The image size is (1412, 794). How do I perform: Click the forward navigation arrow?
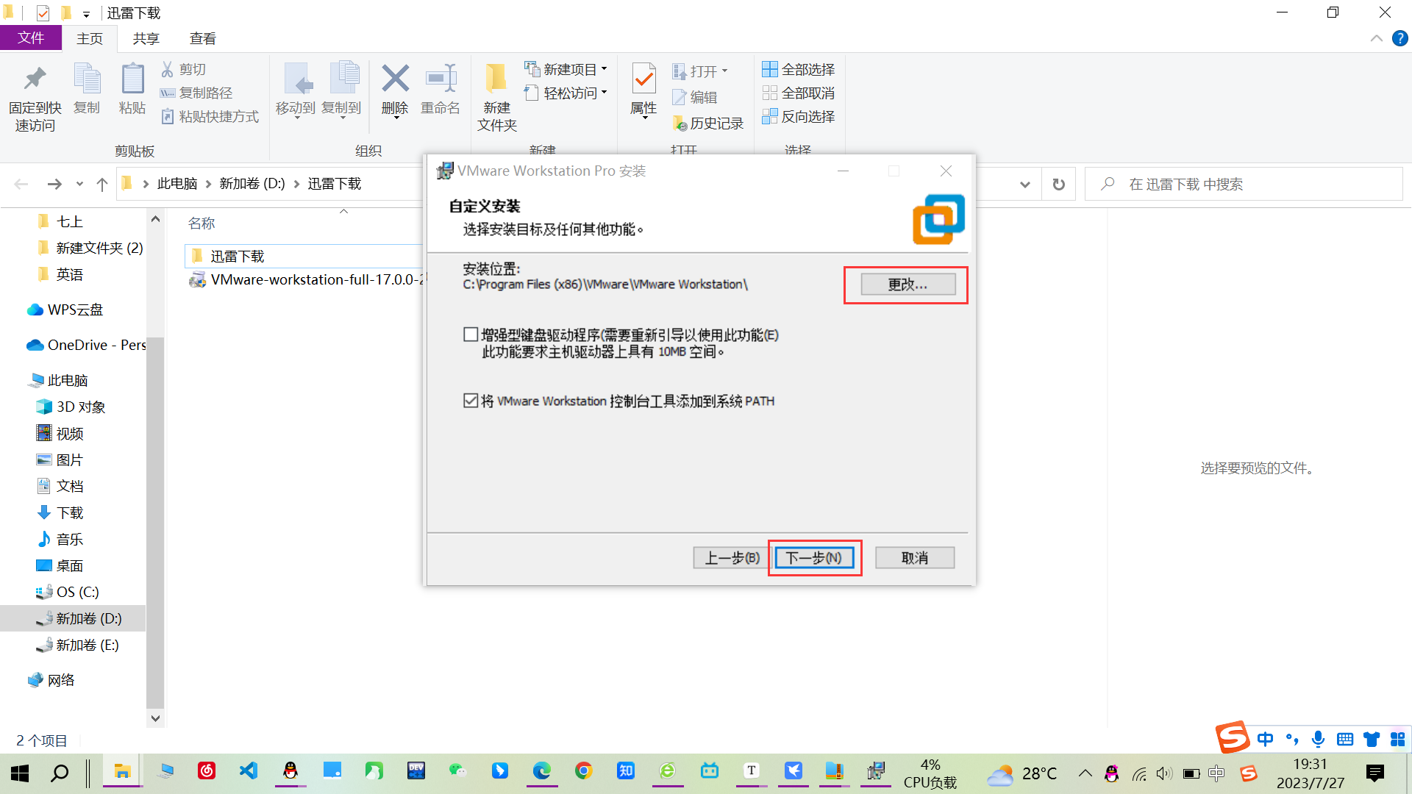[54, 184]
